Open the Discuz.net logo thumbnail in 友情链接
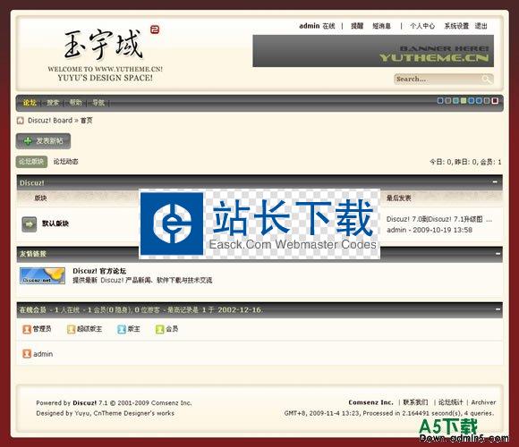The image size is (519, 447). click(x=42, y=275)
